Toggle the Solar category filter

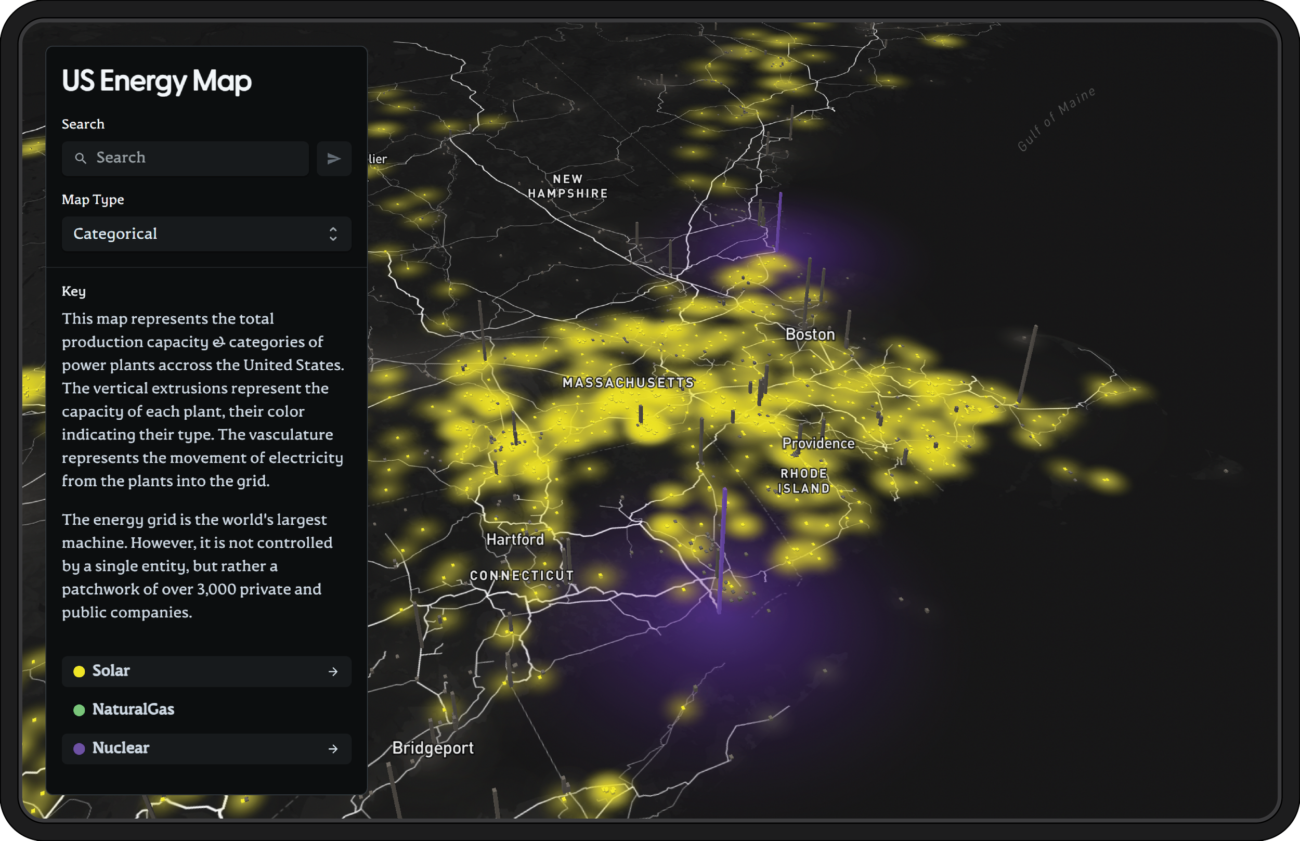pyautogui.click(x=206, y=671)
